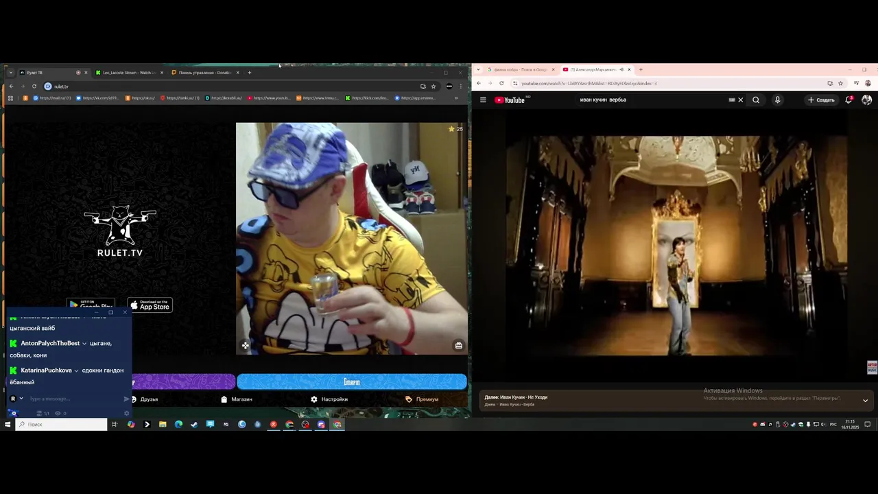Bookmark the YouTube page with the star

coord(840,83)
